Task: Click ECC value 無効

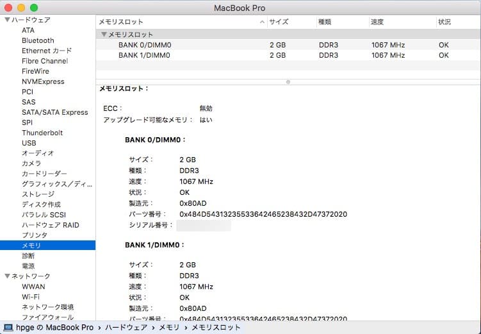Action: tap(206, 108)
